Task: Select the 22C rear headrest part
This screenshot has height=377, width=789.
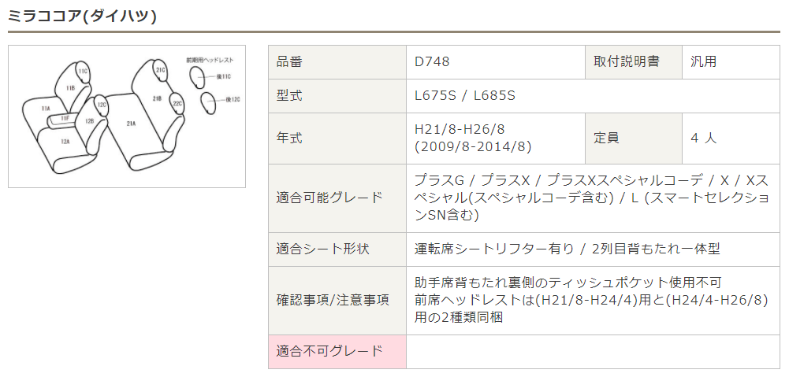Action: [177, 104]
